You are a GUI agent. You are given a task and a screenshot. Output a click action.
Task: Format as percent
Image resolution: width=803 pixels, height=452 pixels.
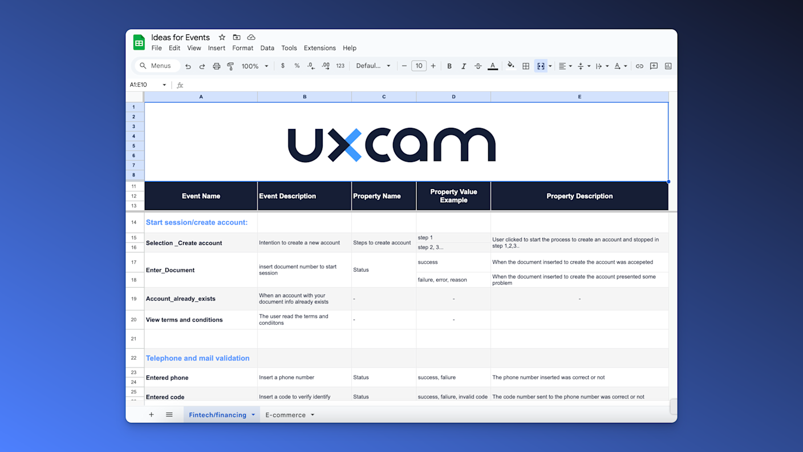click(297, 66)
